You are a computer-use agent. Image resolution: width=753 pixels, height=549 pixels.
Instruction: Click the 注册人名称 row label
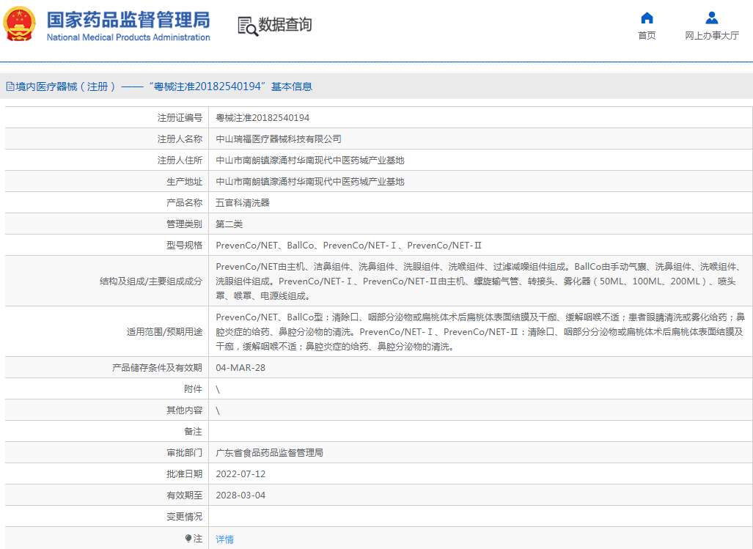click(180, 139)
